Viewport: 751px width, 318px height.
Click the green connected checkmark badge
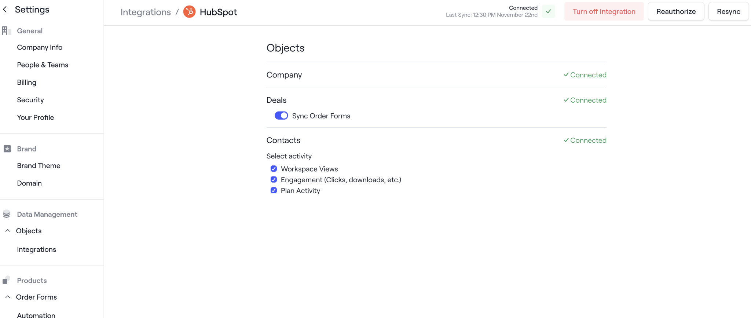point(548,11)
